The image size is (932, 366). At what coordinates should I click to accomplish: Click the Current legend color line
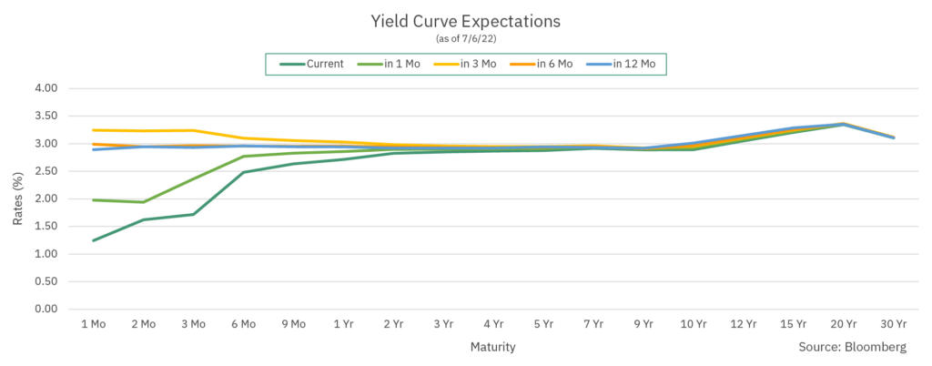[x=291, y=64]
